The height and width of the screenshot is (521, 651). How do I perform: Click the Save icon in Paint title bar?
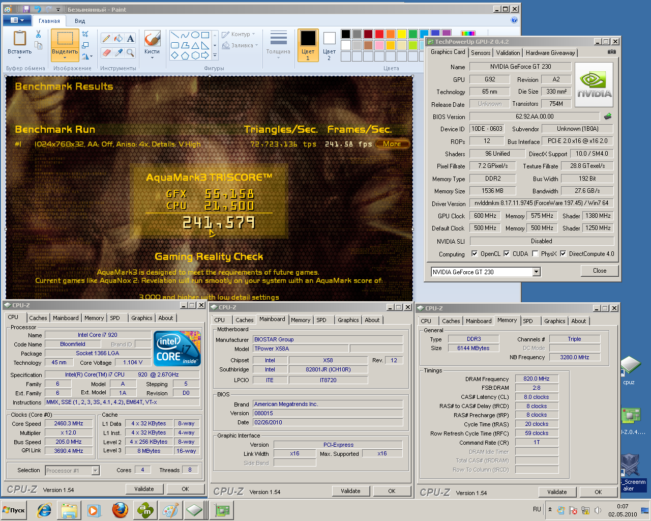pos(26,9)
